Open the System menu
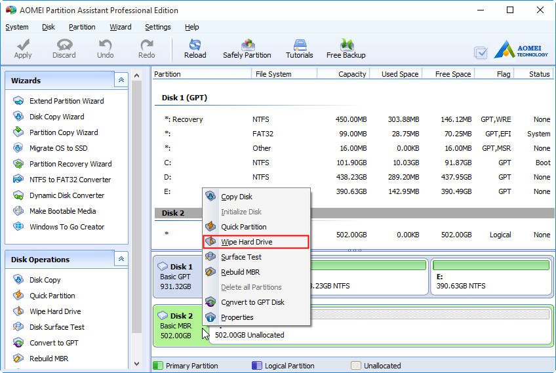The width and height of the screenshot is (556, 373). [17, 27]
